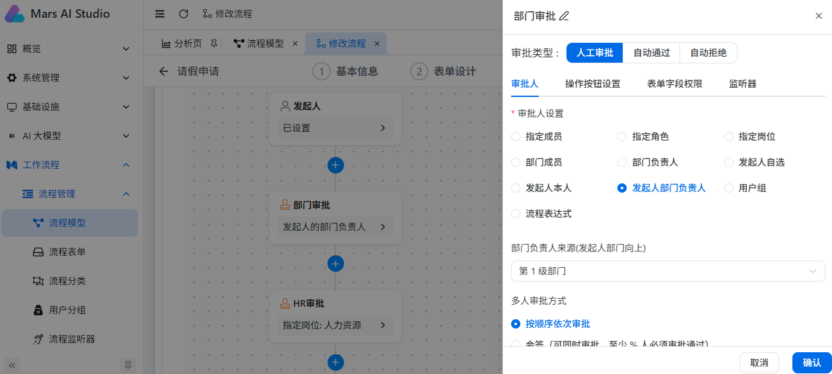Click the Mars AI Studio logo icon
This screenshot has width=832, height=374.
[x=15, y=14]
